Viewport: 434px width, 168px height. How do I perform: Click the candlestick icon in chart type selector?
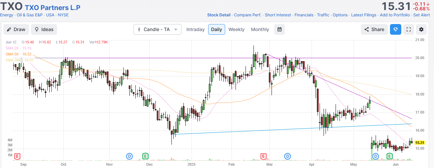tap(139, 29)
